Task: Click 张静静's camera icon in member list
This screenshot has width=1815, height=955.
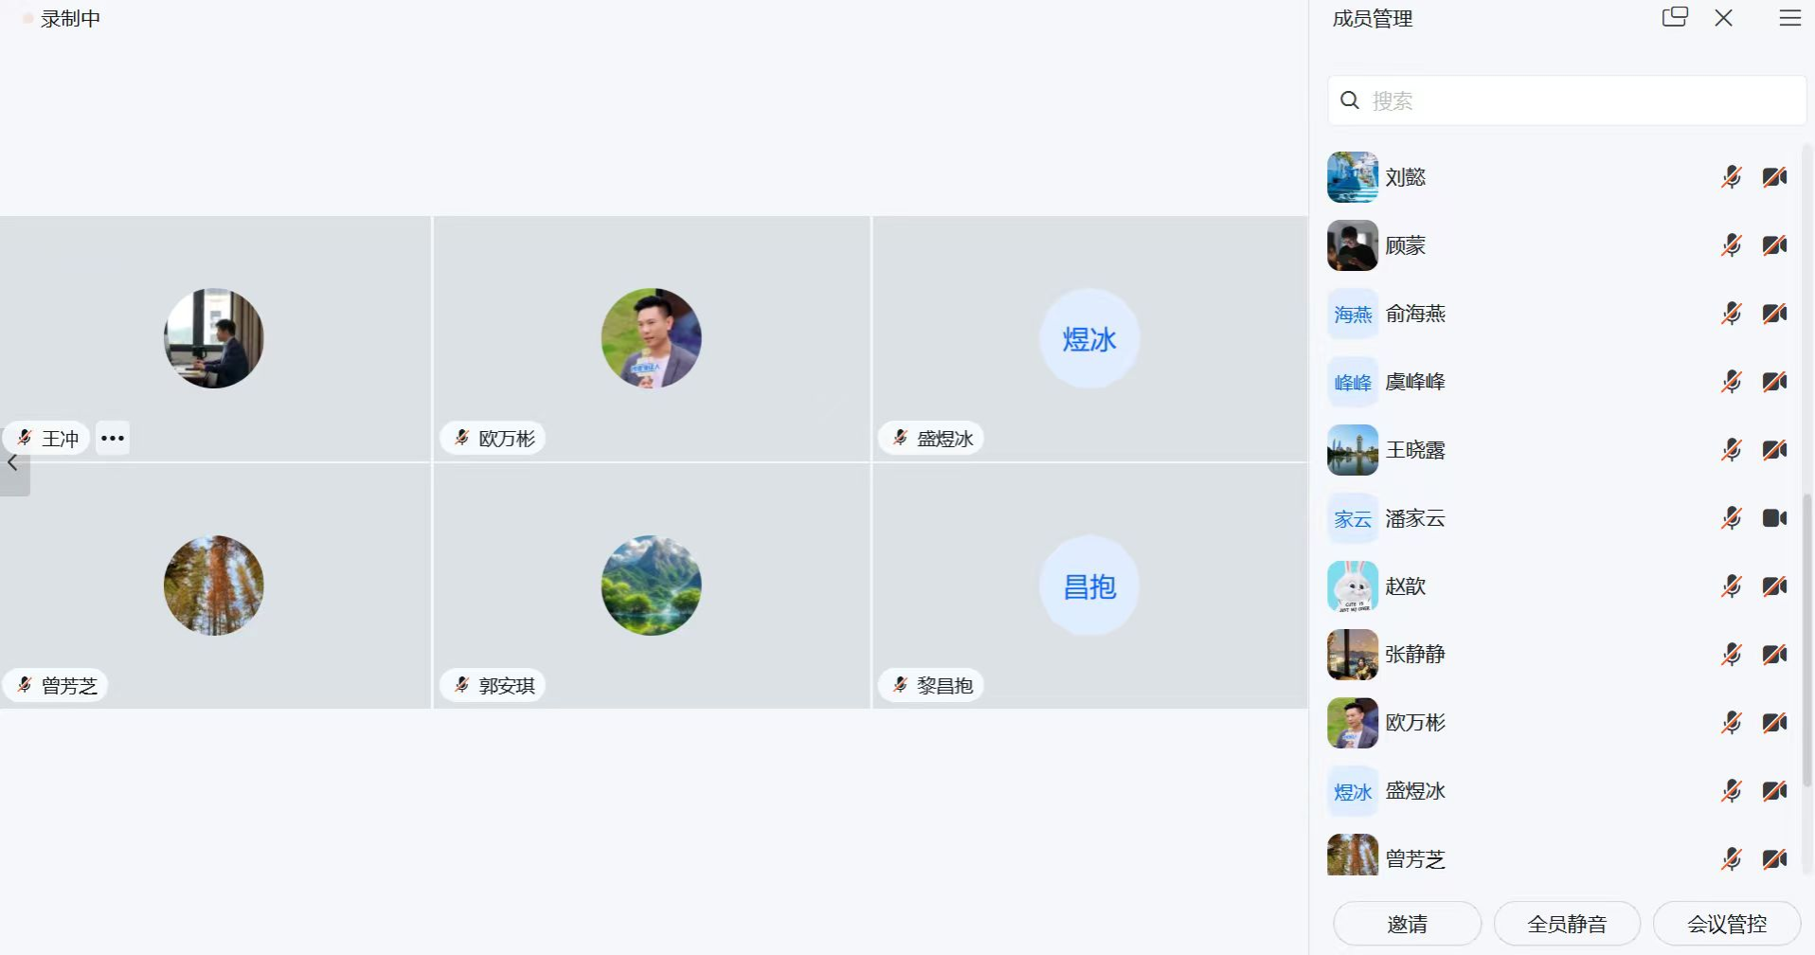Action: [1774, 655]
